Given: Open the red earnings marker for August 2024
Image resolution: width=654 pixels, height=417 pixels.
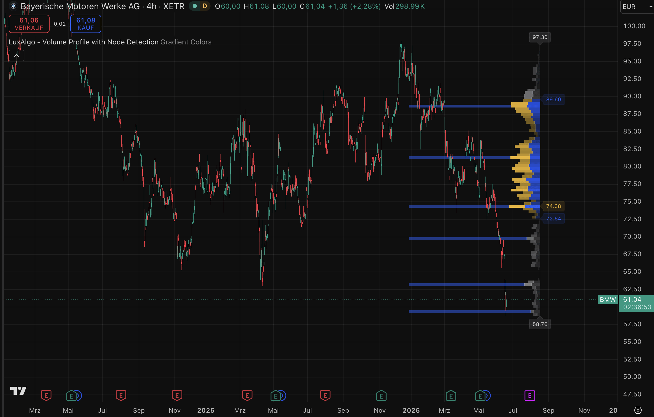Looking at the screenshot, I should [x=121, y=396].
